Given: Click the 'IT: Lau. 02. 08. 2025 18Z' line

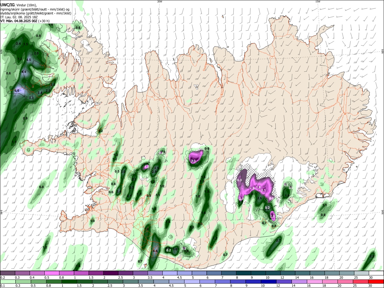Looking at the screenshot, I should (x=19, y=17).
